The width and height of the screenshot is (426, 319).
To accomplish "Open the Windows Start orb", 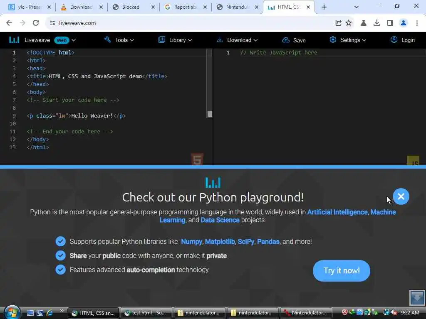I will pyautogui.click(x=12, y=312).
